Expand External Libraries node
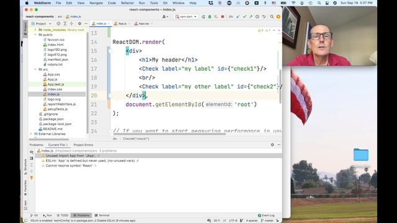Screen dimensions: 397x223 click(x=31, y=134)
